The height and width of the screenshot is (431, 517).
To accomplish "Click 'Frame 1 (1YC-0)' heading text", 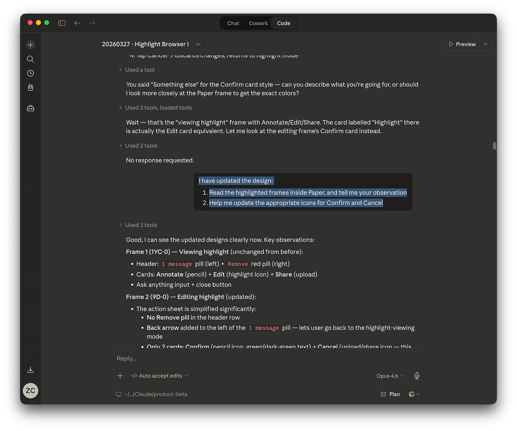I will click(x=148, y=252).
